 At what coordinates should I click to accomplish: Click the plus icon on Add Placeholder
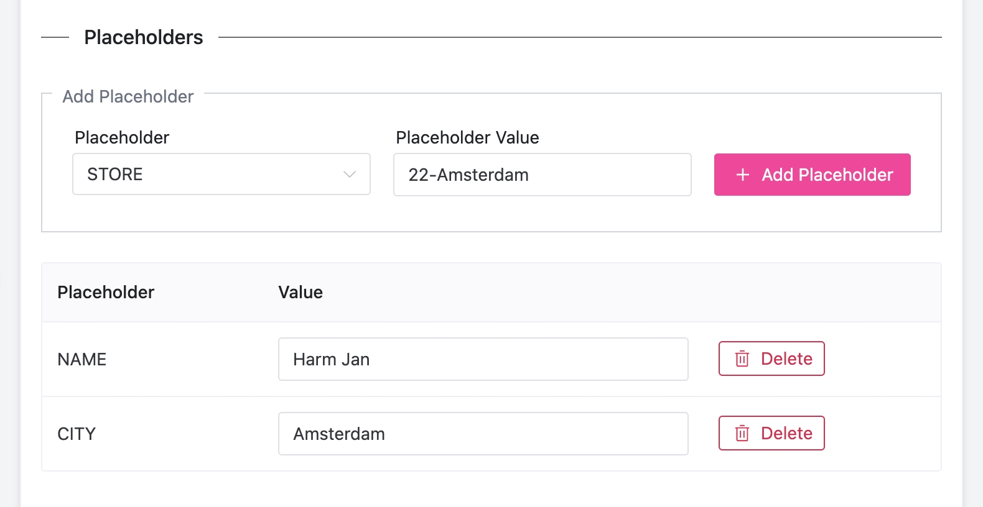[x=742, y=175]
